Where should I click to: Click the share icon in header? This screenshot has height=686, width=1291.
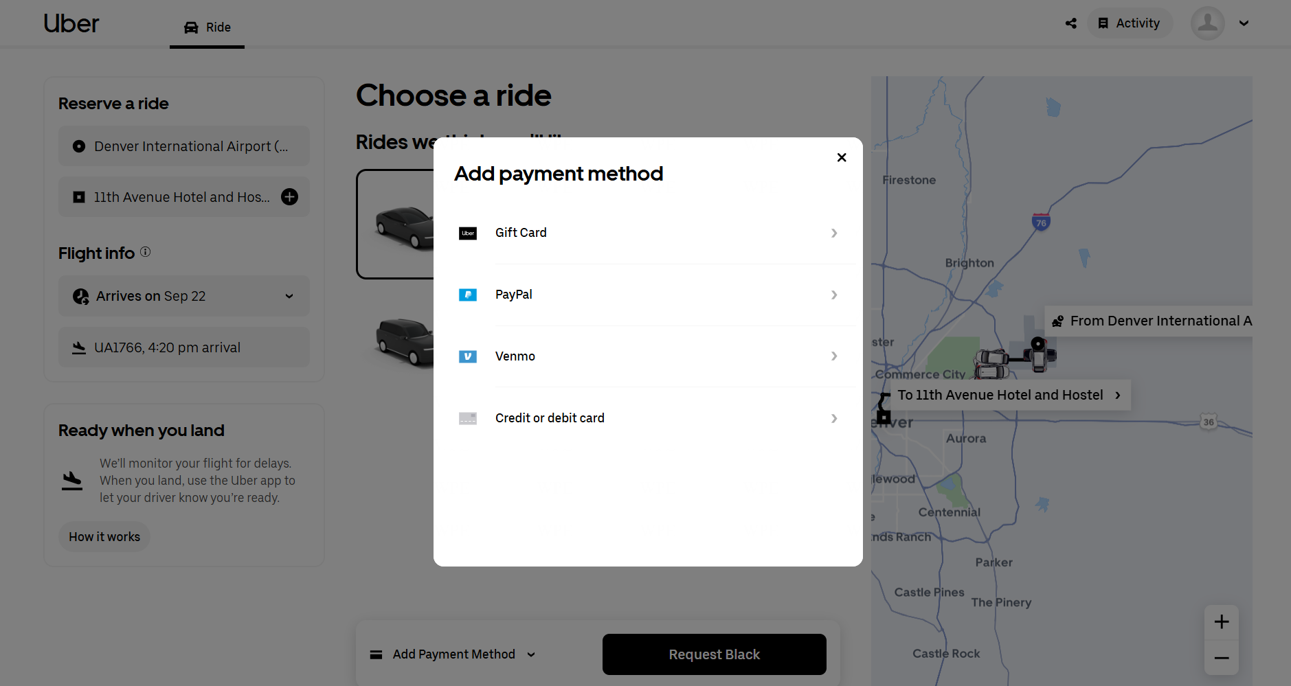pyautogui.click(x=1071, y=23)
